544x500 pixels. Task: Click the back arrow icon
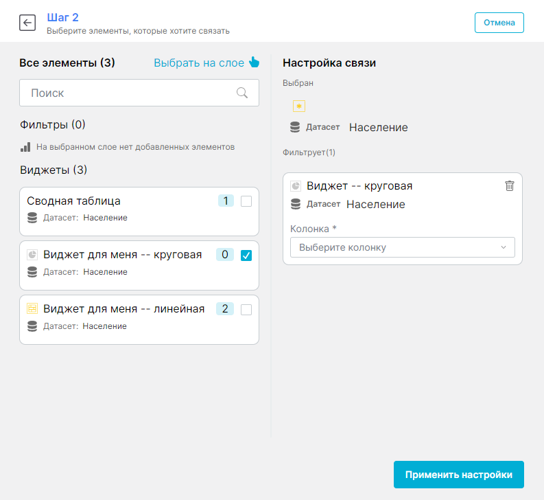point(27,23)
